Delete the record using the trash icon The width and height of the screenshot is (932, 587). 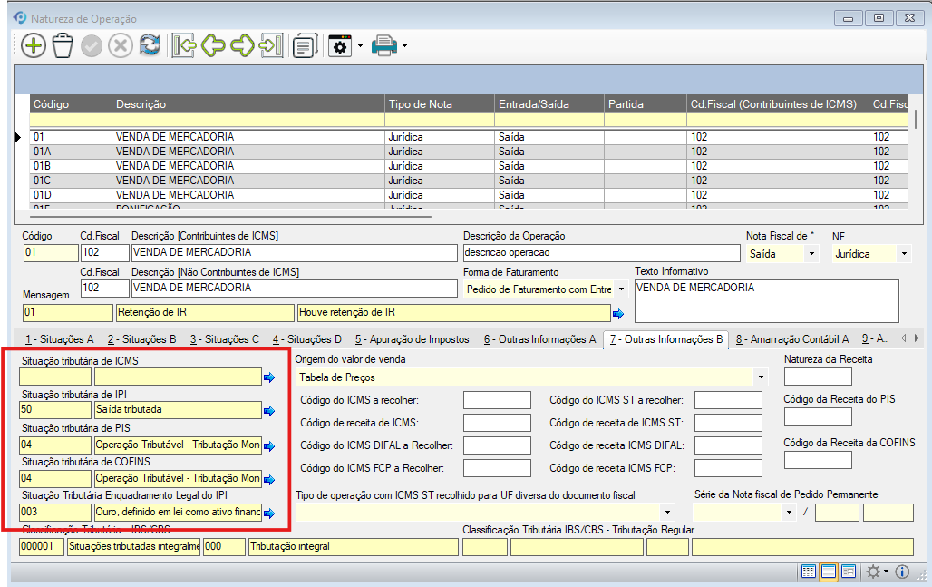[63, 45]
